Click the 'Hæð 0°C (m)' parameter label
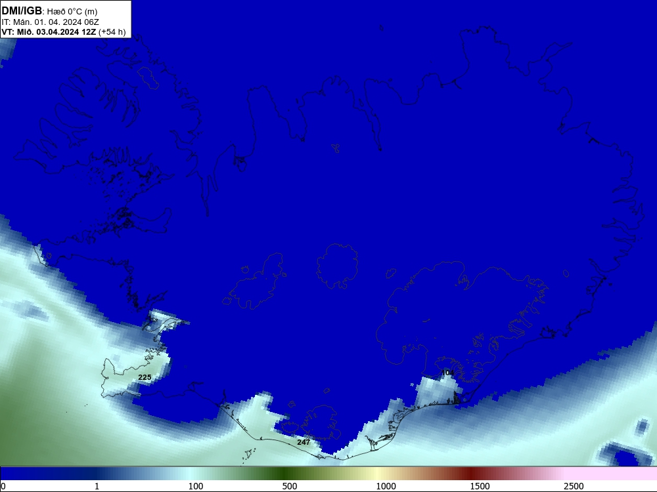 coord(72,11)
